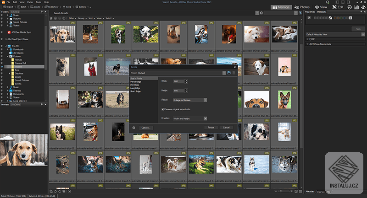The width and height of the screenshot is (367, 198).
Task: Select Percentage in the resize mode list
Action: tap(136, 81)
